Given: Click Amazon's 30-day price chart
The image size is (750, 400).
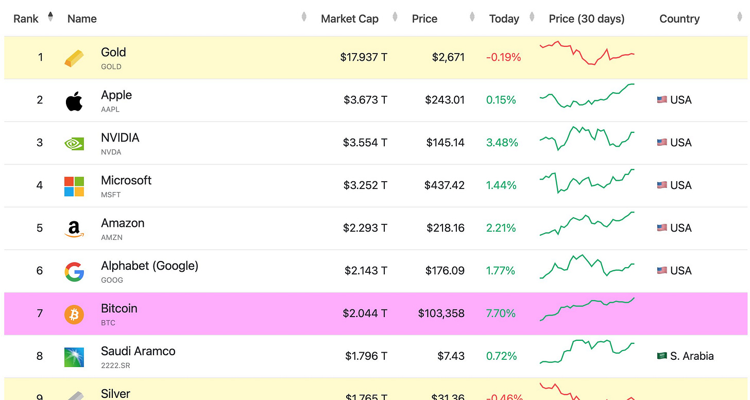Looking at the screenshot, I should click(587, 224).
